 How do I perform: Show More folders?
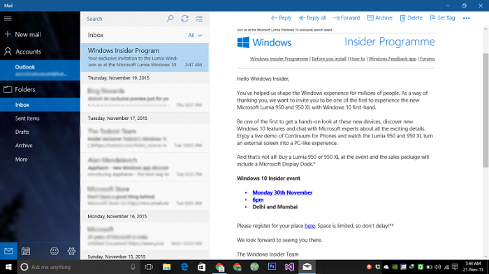pos(21,160)
